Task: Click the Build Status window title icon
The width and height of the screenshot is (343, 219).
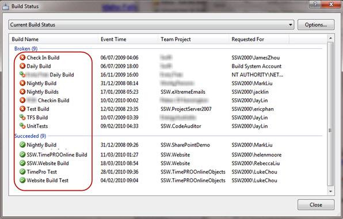Action: pos(6,6)
